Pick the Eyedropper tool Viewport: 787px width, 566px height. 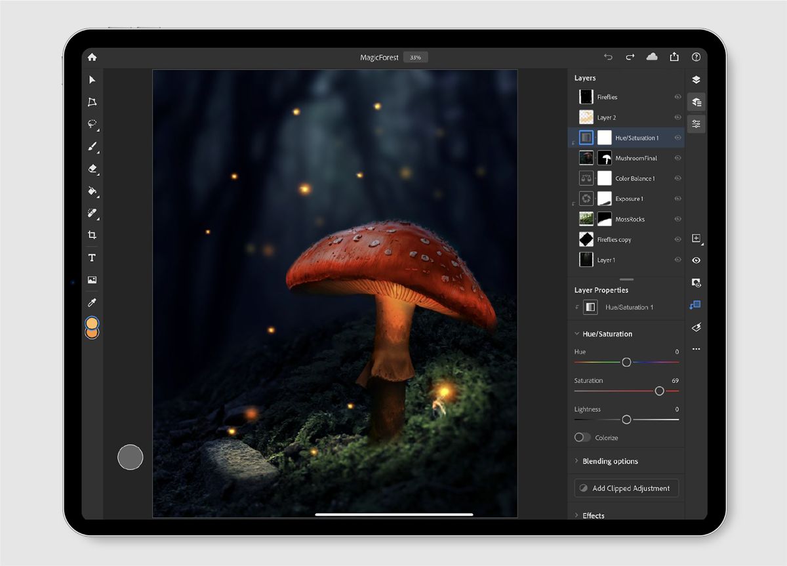click(92, 302)
